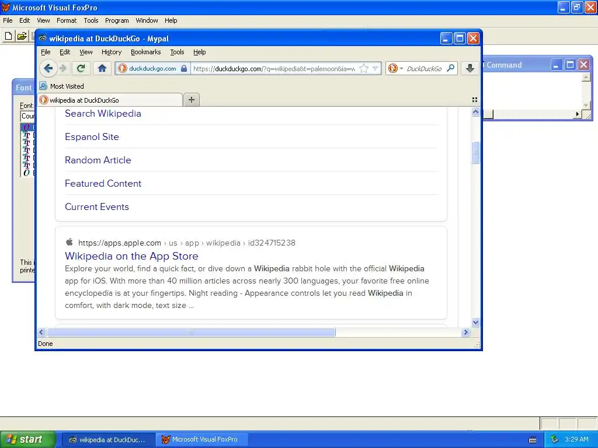Click the Done status bar text
The width and height of the screenshot is (598, 448).
46,344
